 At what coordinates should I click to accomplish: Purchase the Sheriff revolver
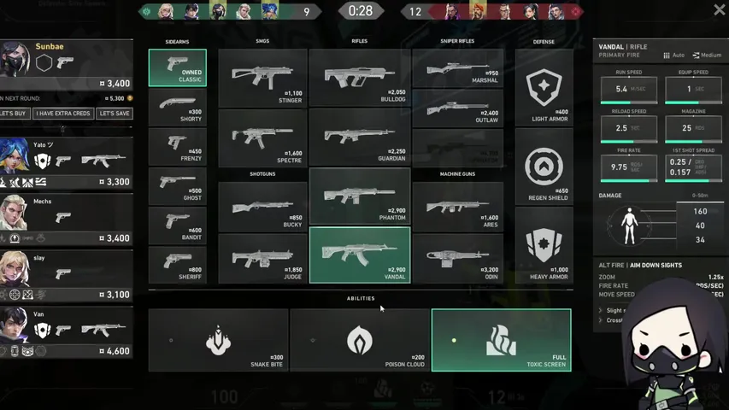(178, 265)
